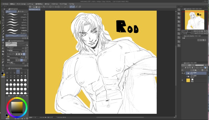Open the Layer Property effect dropdown arrow
209x120 pixels.
pyautogui.click(x=205, y=40)
